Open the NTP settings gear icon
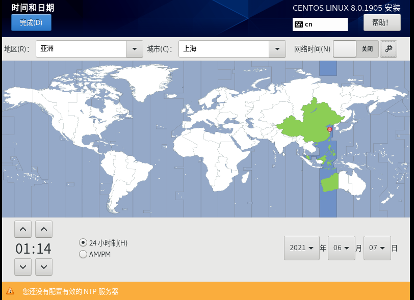Viewport: 414px width, 300px height. tap(389, 49)
